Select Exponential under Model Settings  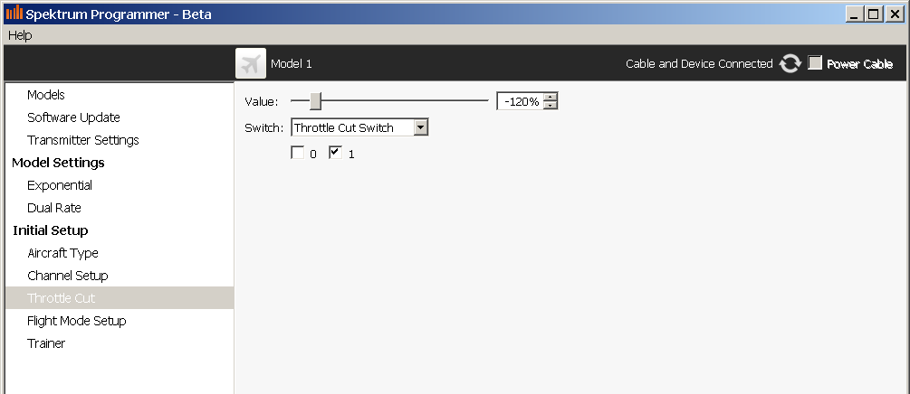point(60,185)
